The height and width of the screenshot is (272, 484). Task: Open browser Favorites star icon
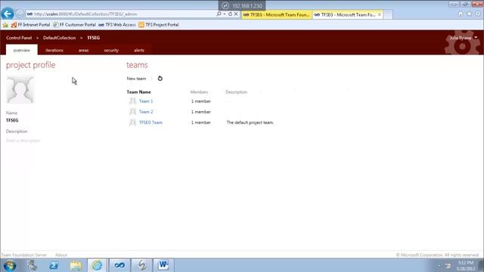pyautogui.click(x=469, y=14)
